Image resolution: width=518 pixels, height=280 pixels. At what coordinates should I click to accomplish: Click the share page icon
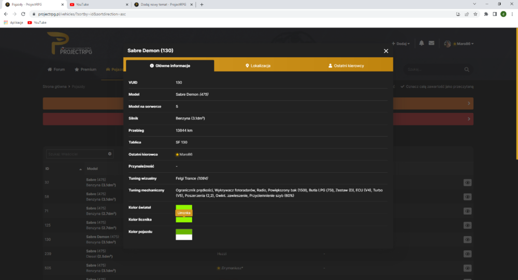(x=467, y=14)
